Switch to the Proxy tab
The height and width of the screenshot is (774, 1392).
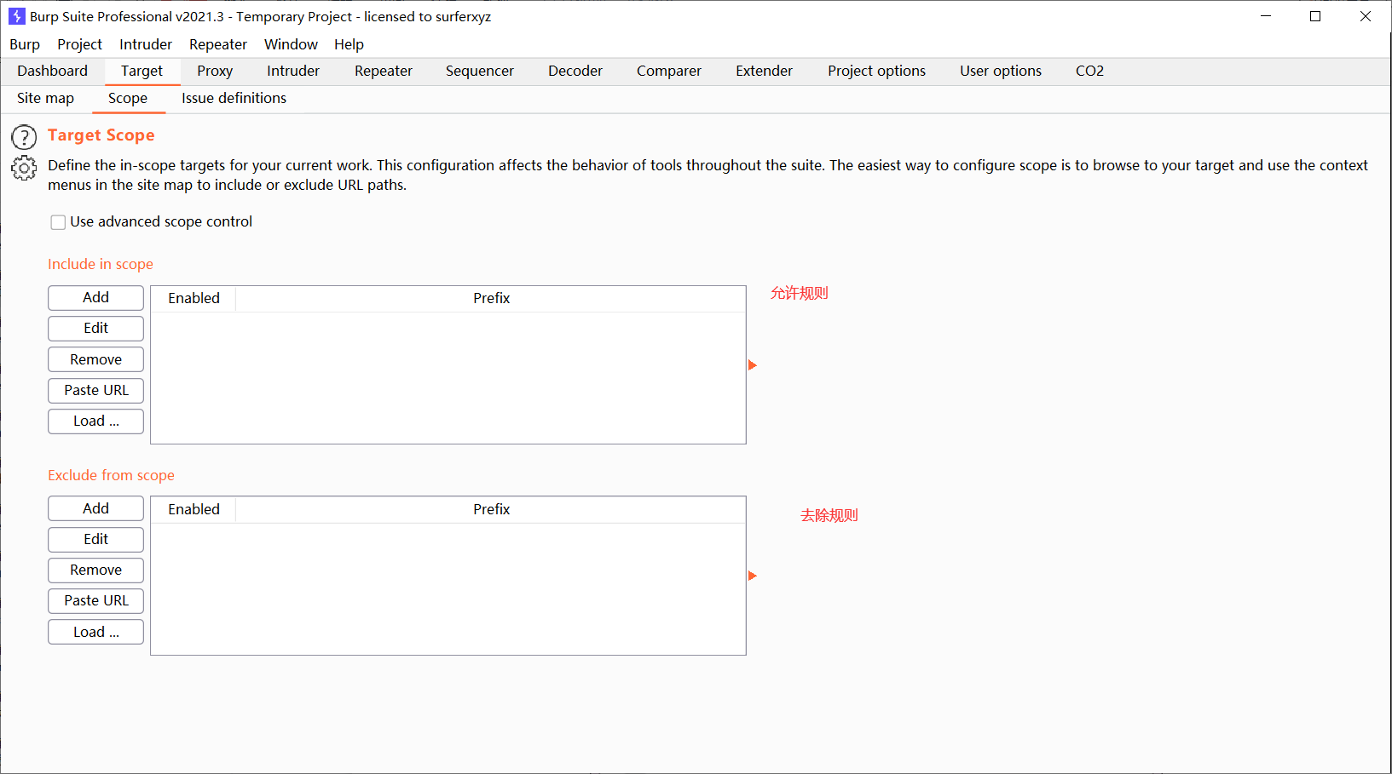coord(215,72)
